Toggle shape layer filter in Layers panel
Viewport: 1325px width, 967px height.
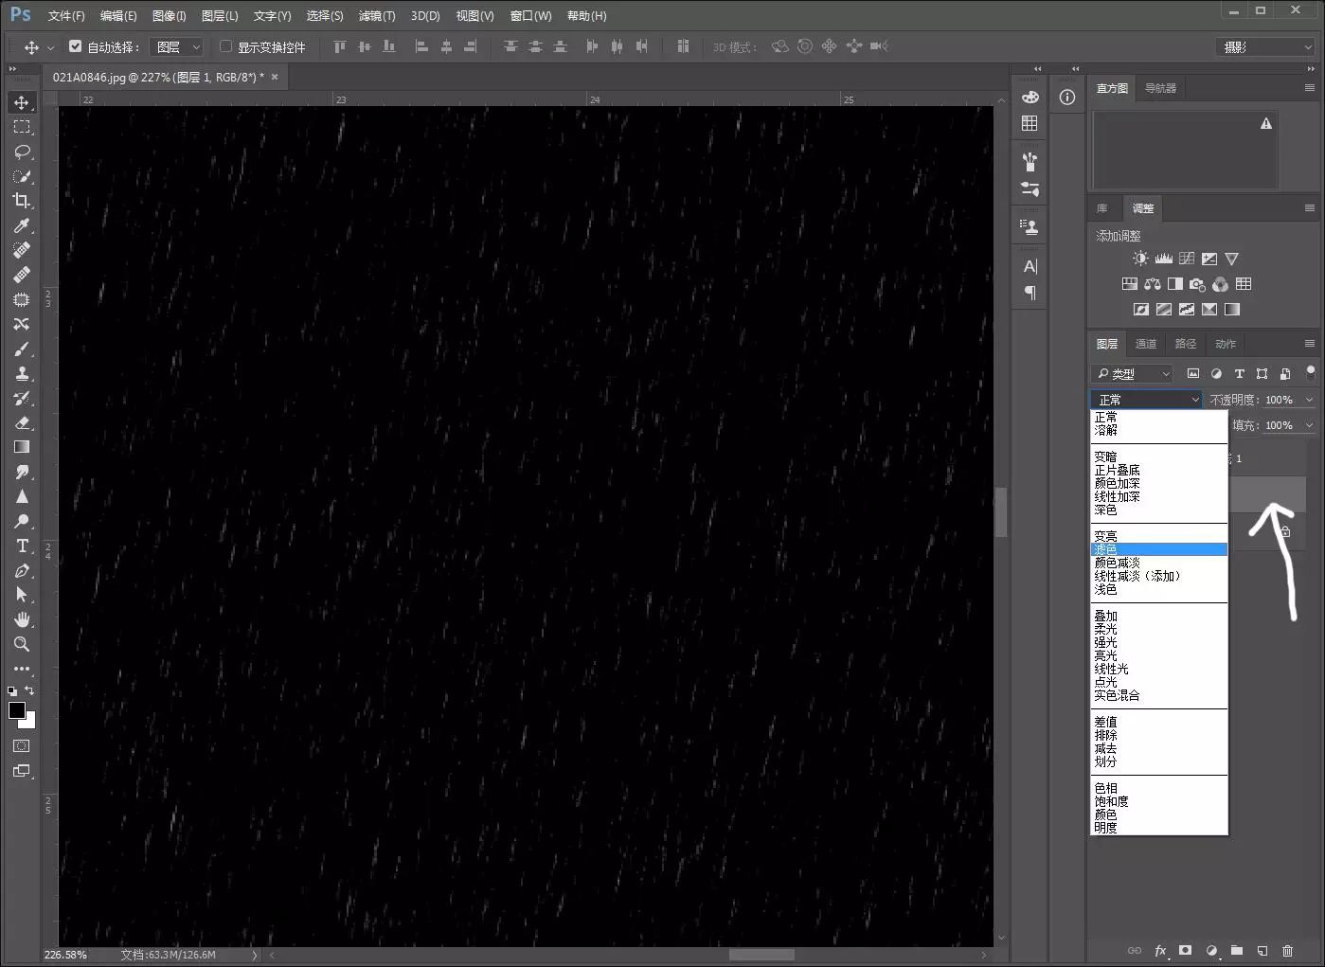[1262, 374]
